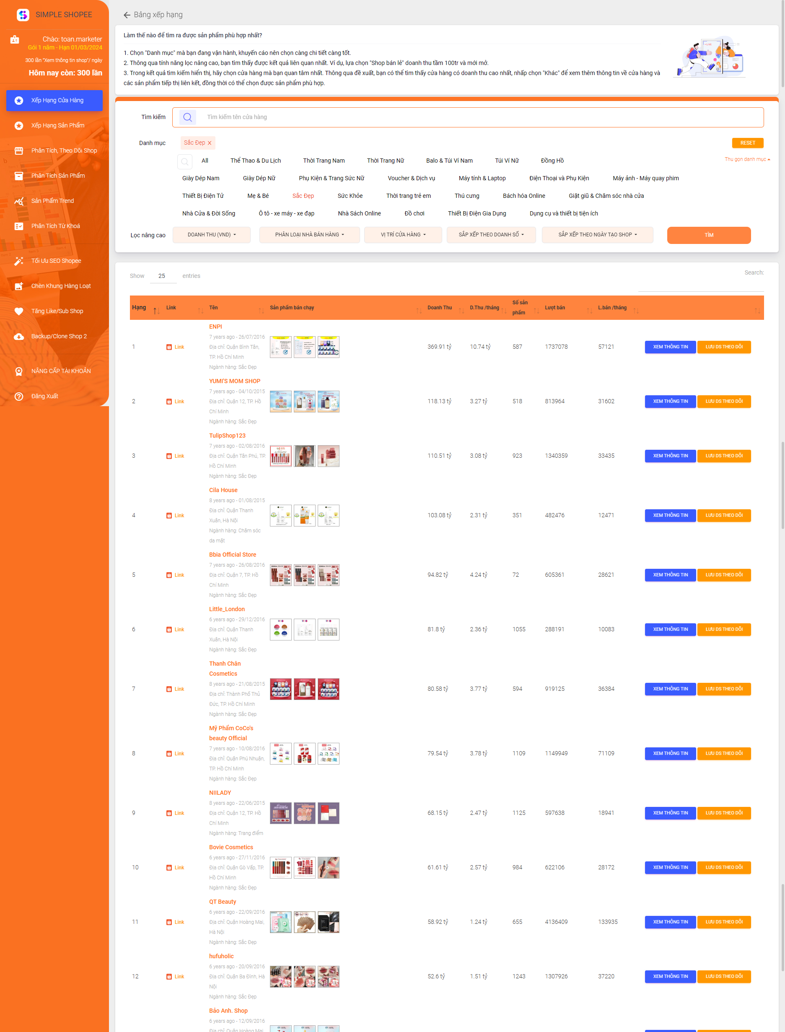
Task: Sort table by Doanh Thu column
Action: (x=440, y=308)
